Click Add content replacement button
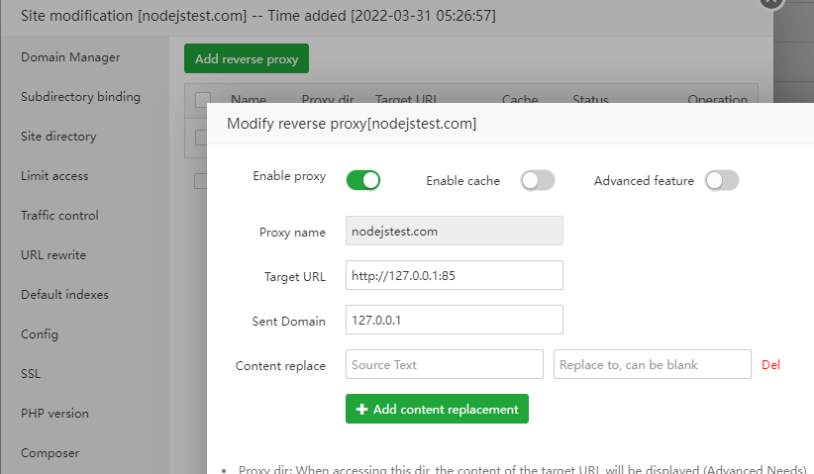The height and width of the screenshot is (474, 814). click(437, 409)
